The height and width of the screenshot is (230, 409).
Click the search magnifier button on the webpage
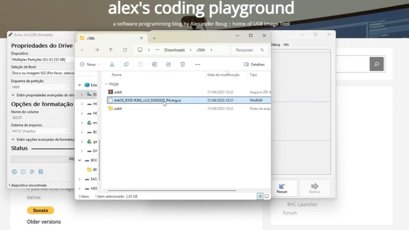pos(377,64)
